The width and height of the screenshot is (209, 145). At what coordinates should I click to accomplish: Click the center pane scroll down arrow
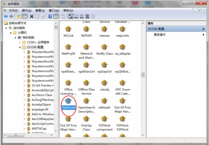143,135
